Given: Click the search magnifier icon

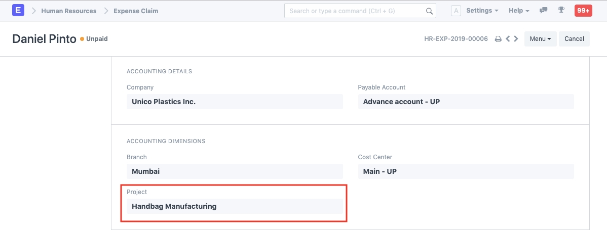Looking at the screenshot, I should click(x=429, y=11).
